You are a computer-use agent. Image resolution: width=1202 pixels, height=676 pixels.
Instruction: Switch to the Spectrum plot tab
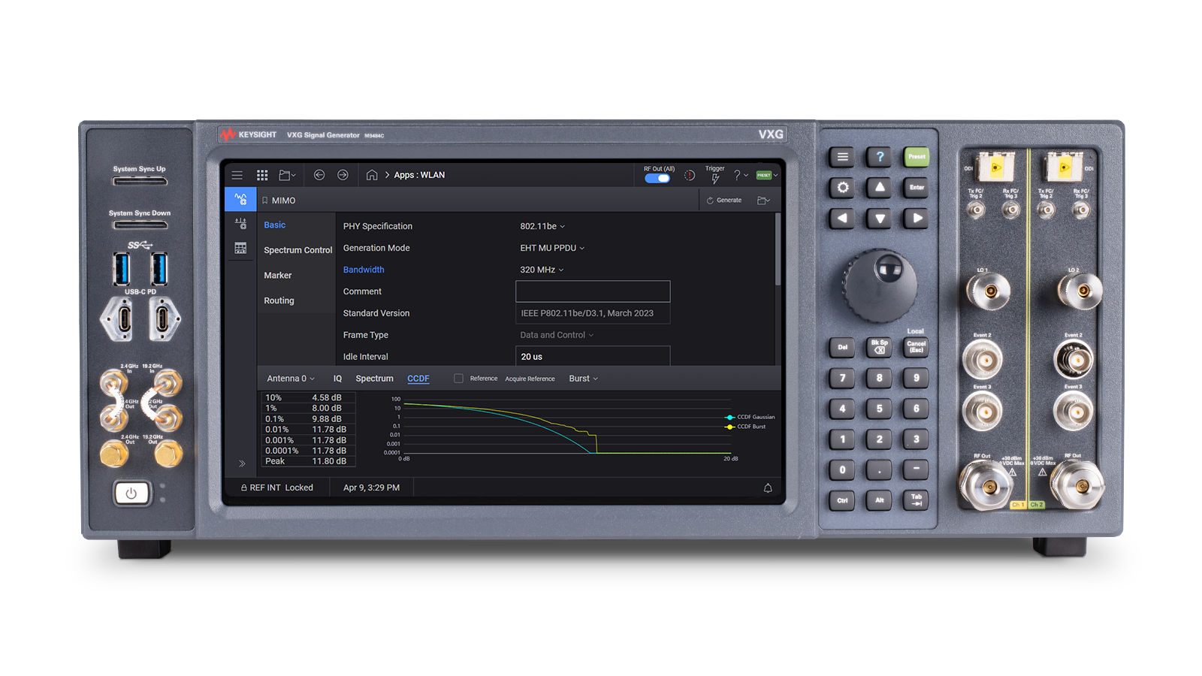pyautogui.click(x=374, y=379)
